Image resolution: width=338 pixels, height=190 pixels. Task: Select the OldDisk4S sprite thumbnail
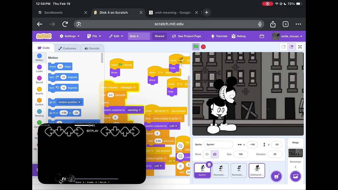[257, 170]
